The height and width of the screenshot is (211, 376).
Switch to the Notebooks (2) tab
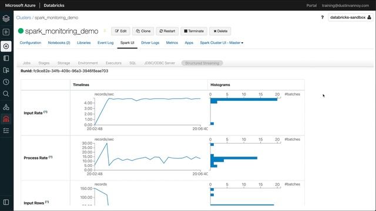click(x=59, y=43)
